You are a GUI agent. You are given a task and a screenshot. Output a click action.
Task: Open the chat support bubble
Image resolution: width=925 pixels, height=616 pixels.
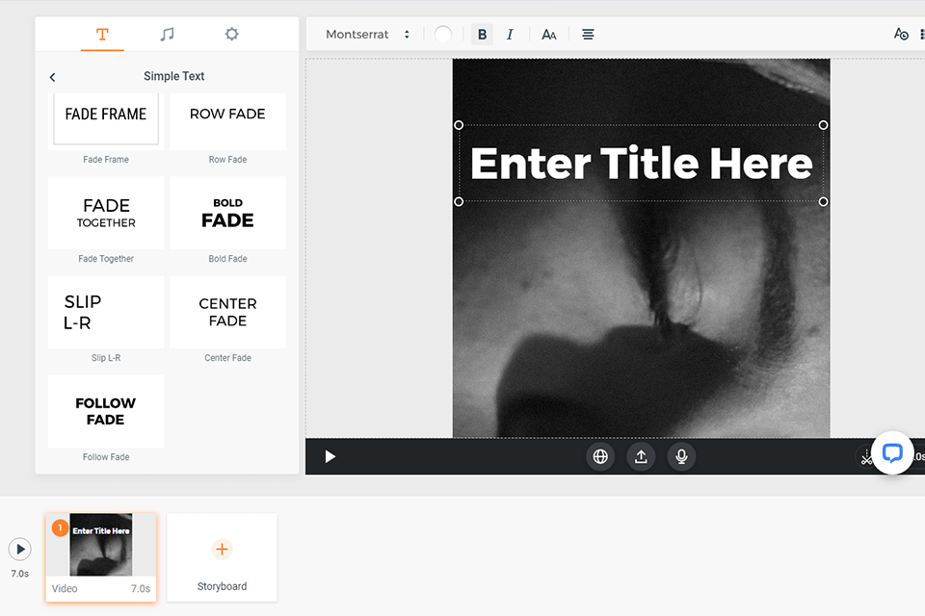click(892, 453)
